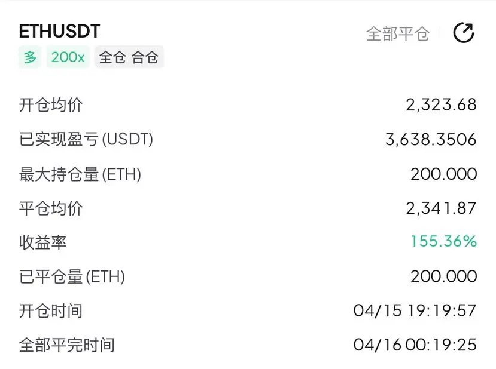Click the 平仓均价 label
The width and height of the screenshot is (496, 369).
tap(51, 208)
